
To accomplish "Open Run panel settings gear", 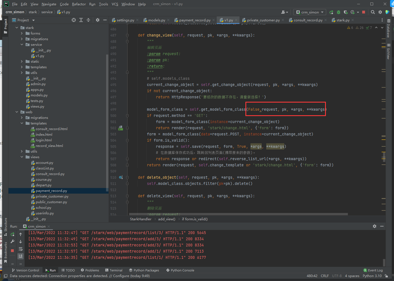I will tap(375, 226).
